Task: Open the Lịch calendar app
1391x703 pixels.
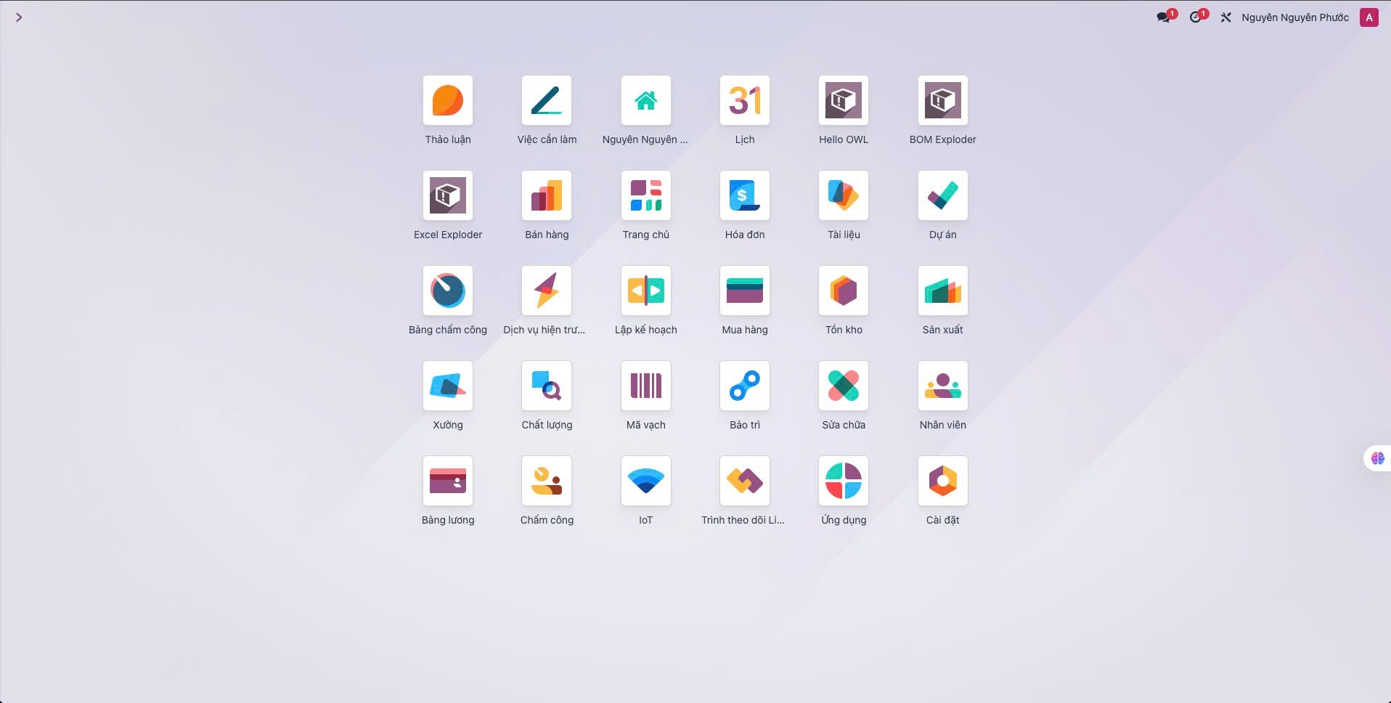Action: click(x=744, y=101)
